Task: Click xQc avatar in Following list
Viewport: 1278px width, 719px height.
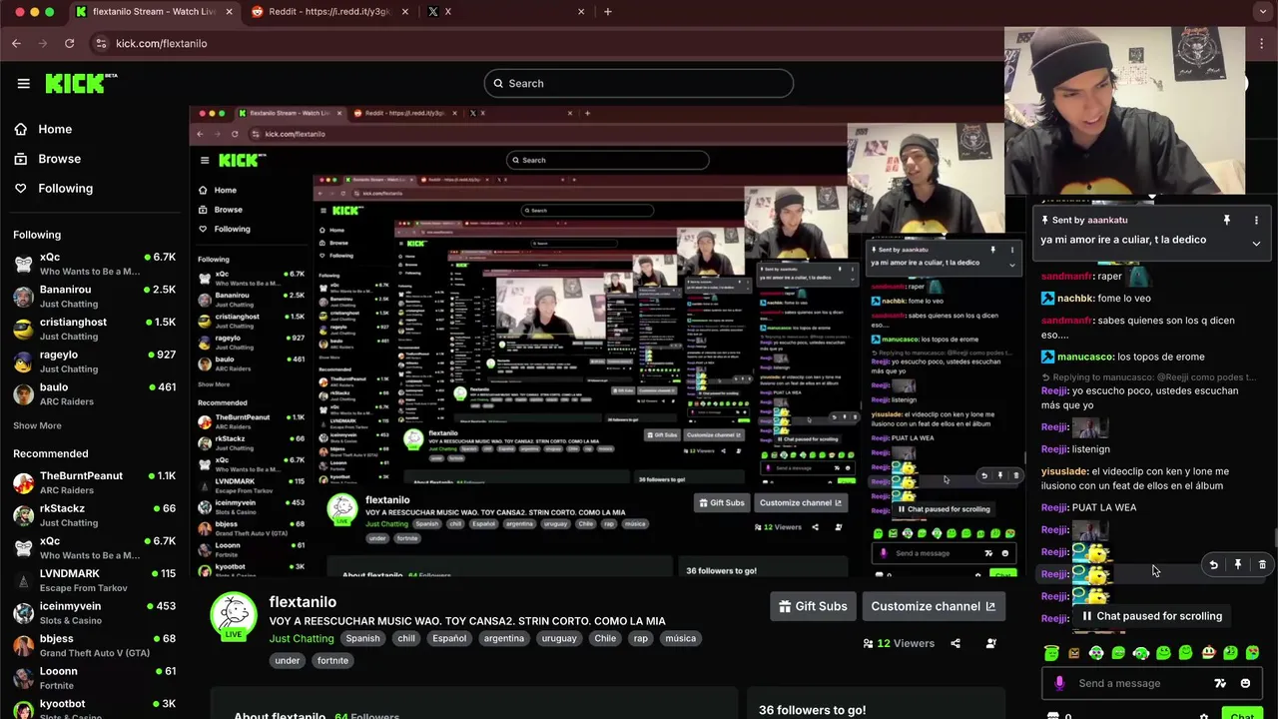Action: 23,264
